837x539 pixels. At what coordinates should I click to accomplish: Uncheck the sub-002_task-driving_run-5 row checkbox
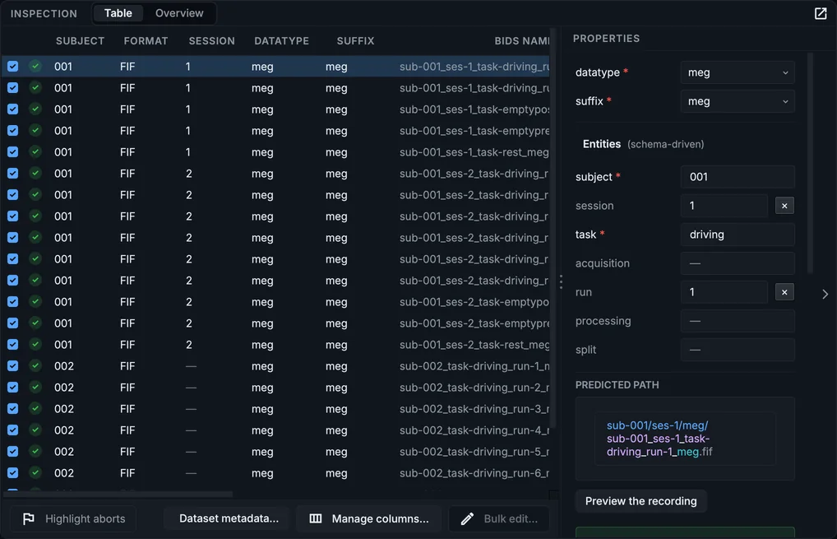(13, 452)
